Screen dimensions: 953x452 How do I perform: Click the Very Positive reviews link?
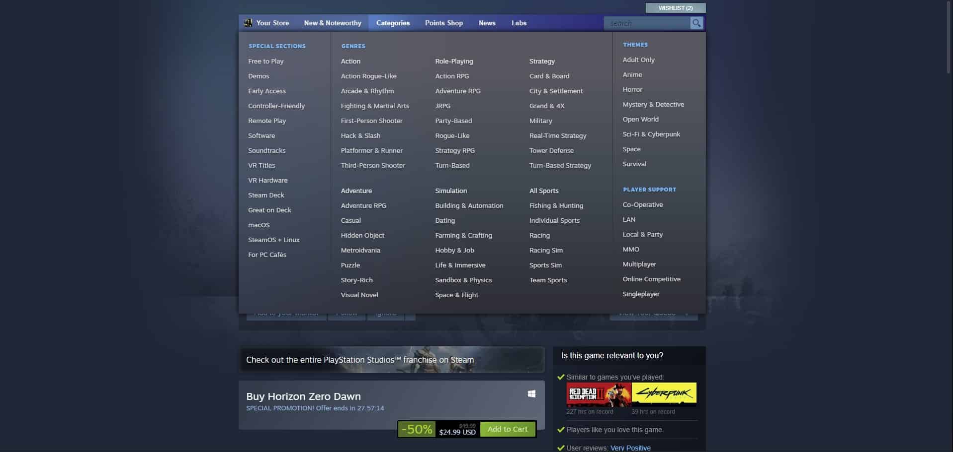click(x=630, y=448)
